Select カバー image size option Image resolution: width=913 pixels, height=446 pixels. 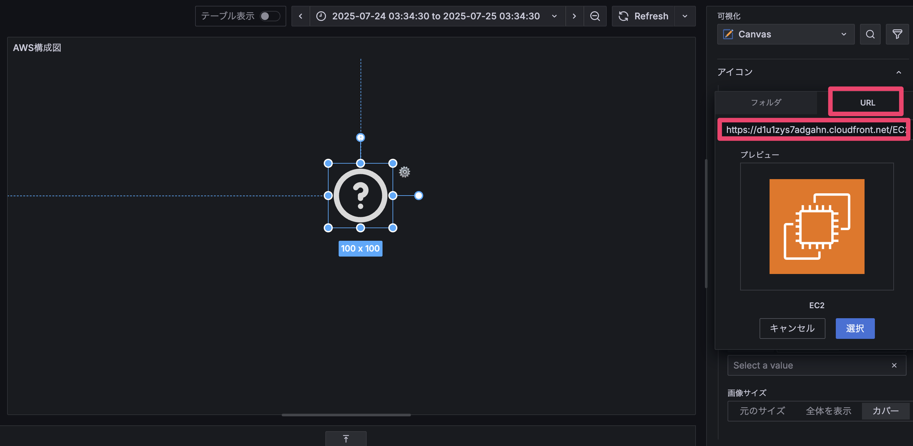885,411
